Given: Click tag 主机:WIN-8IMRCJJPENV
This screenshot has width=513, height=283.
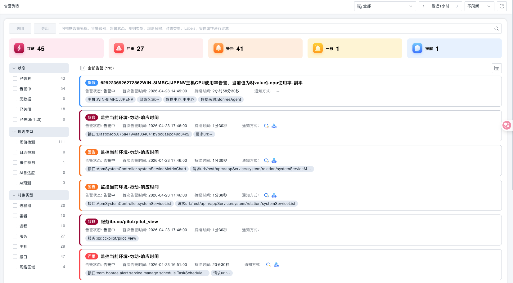Looking at the screenshot, I should (110, 99).
